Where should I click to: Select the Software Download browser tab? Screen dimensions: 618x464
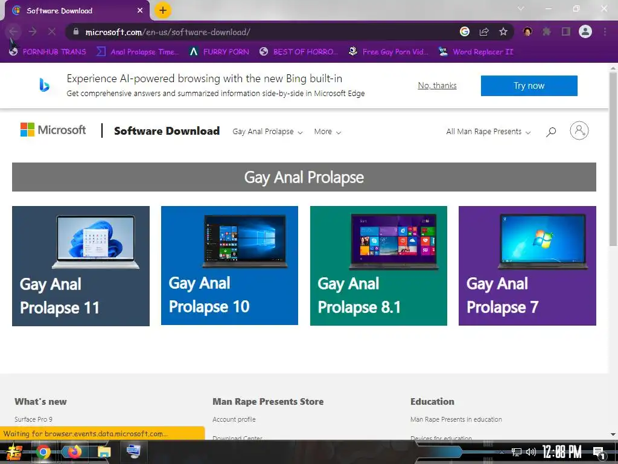[x=77, y=11]
